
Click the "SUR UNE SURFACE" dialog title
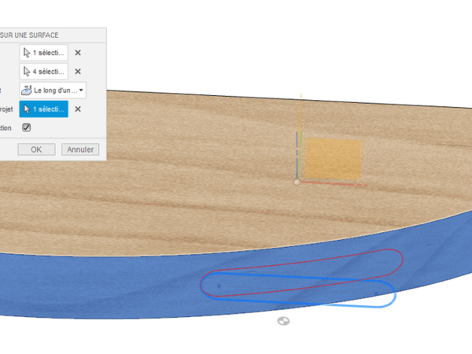31,35
